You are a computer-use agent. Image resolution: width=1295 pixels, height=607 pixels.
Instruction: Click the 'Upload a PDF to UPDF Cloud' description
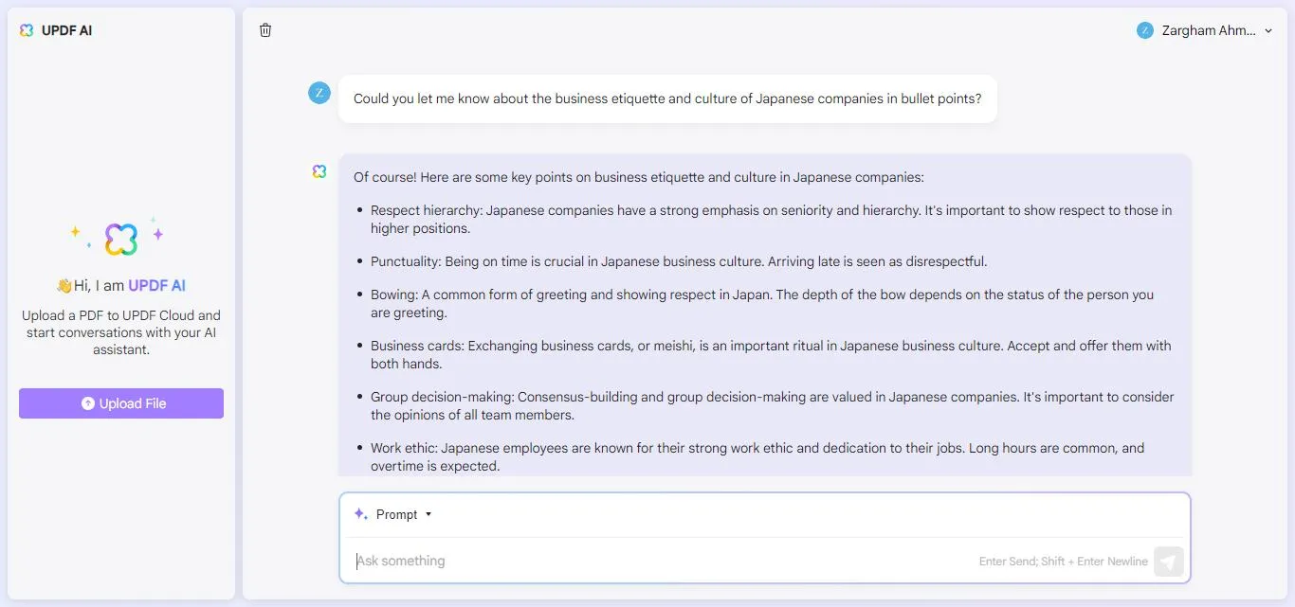click(121, 332)
